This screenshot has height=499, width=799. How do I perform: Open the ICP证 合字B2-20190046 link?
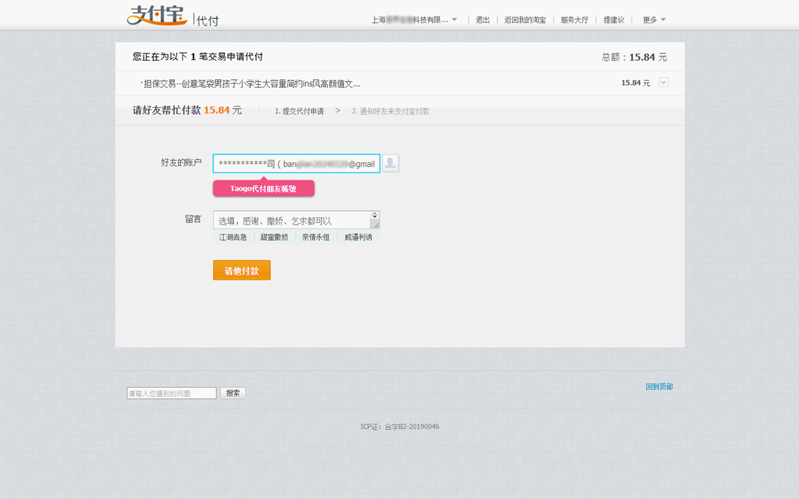(401, 426)
